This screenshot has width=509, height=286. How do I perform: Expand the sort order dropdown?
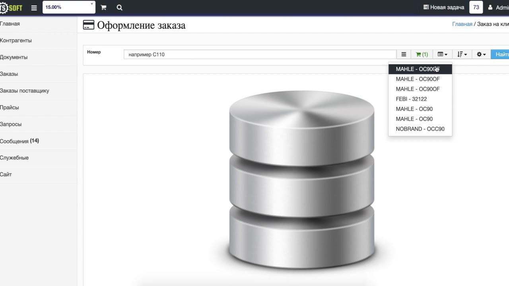point(462,54)
